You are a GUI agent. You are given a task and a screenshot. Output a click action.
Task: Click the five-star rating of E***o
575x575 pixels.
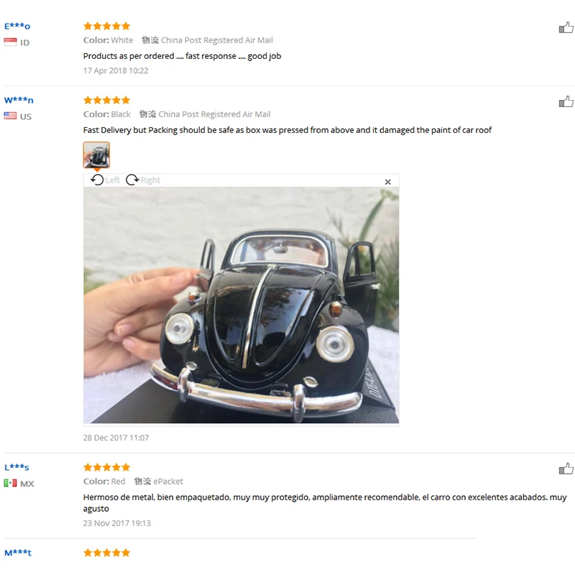coord(106,26)
